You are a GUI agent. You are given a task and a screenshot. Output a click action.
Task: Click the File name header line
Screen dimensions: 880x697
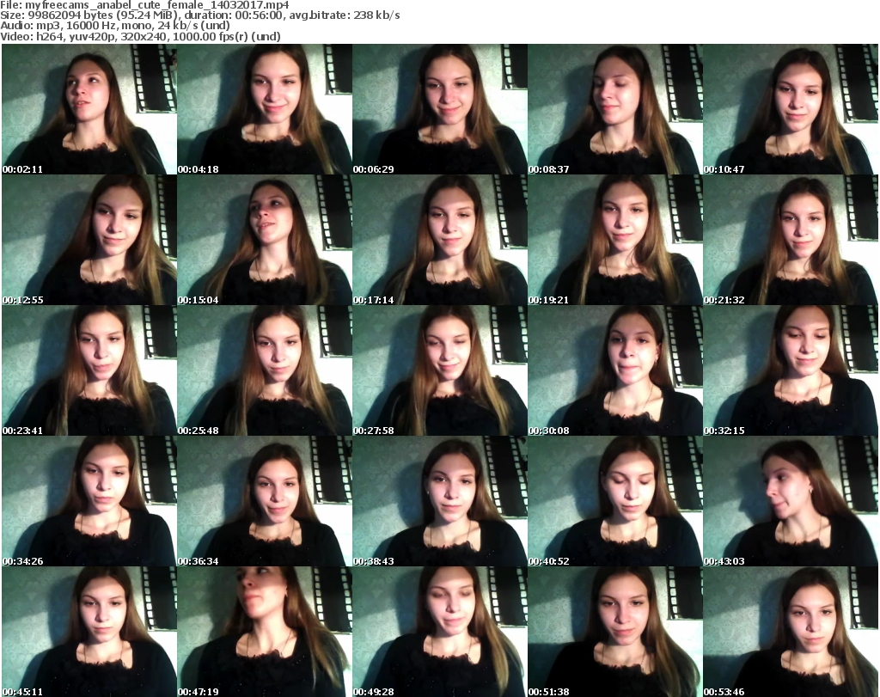point(144,4)
